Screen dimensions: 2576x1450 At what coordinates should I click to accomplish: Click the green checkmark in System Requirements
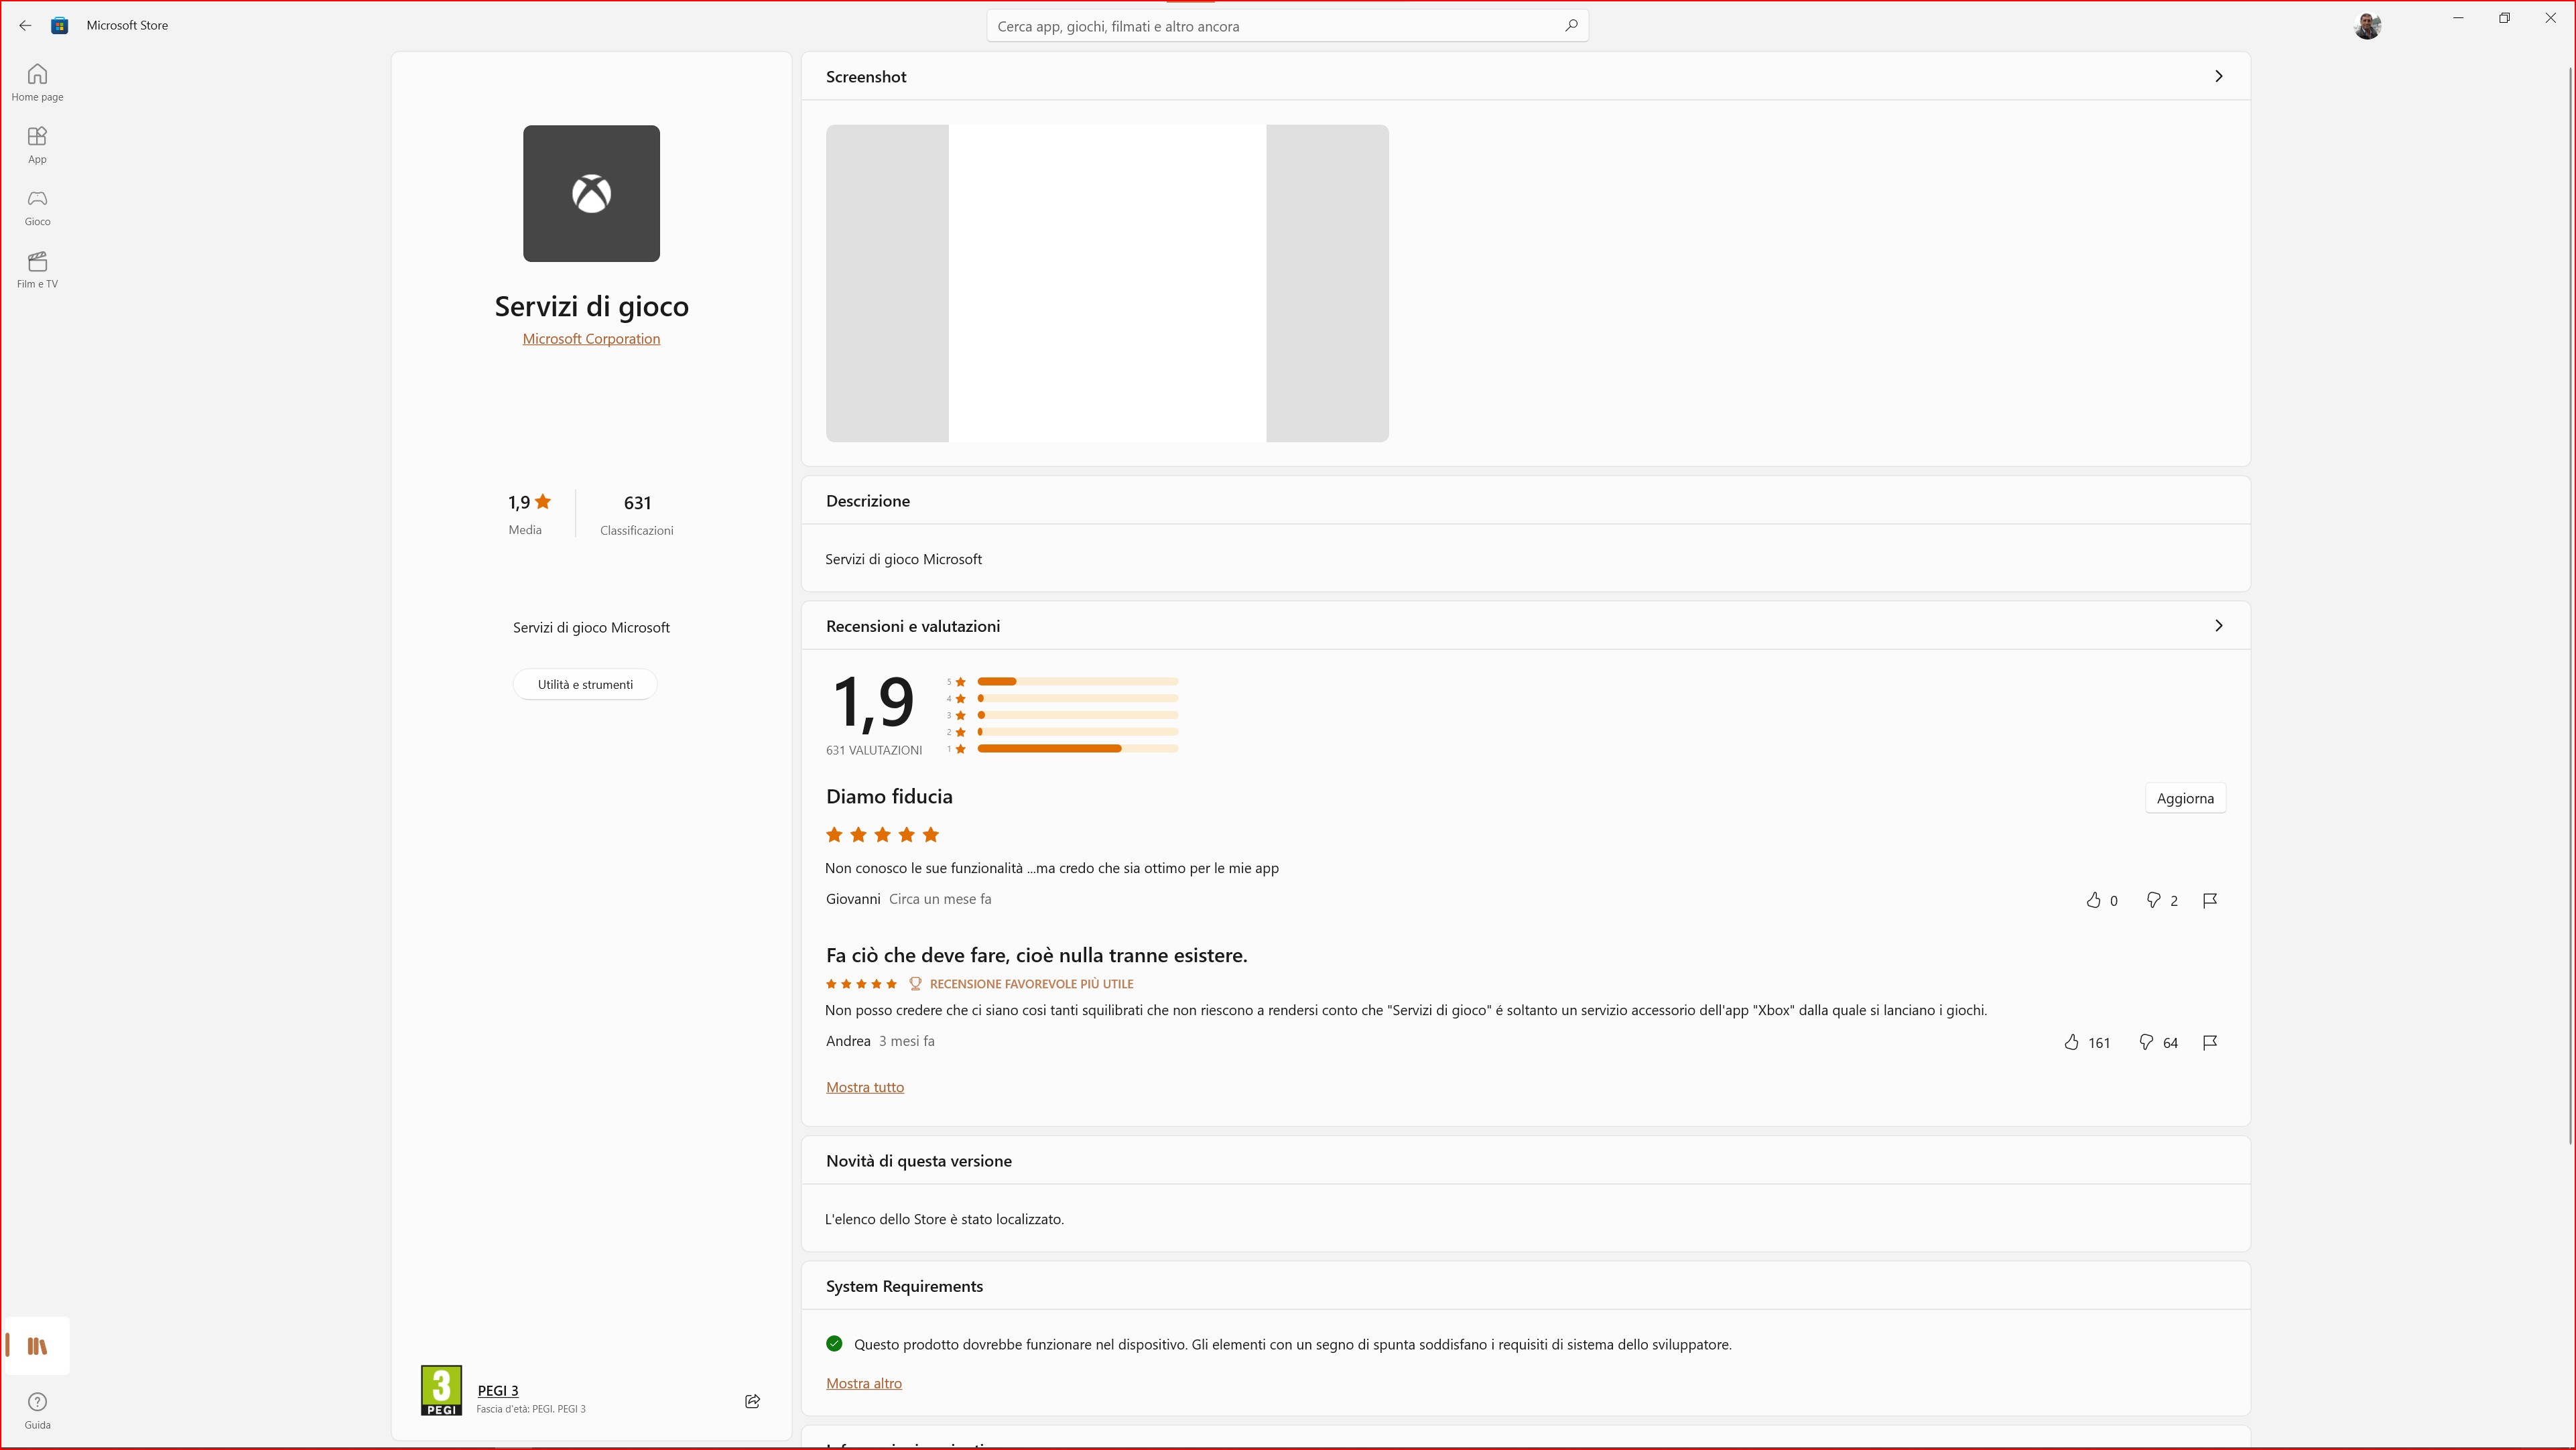tap(834, 1344)
